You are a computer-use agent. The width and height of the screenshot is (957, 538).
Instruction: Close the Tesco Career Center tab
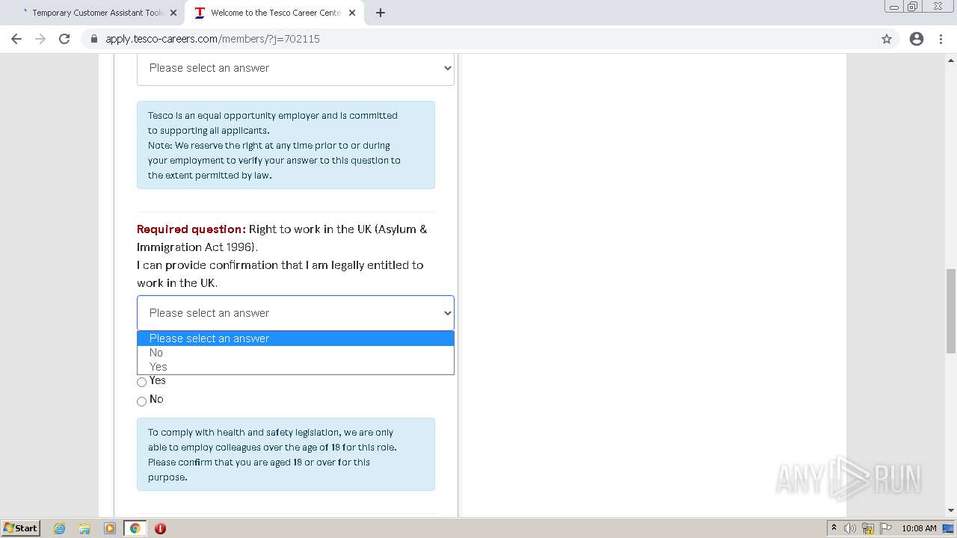[x=352, y=13]
